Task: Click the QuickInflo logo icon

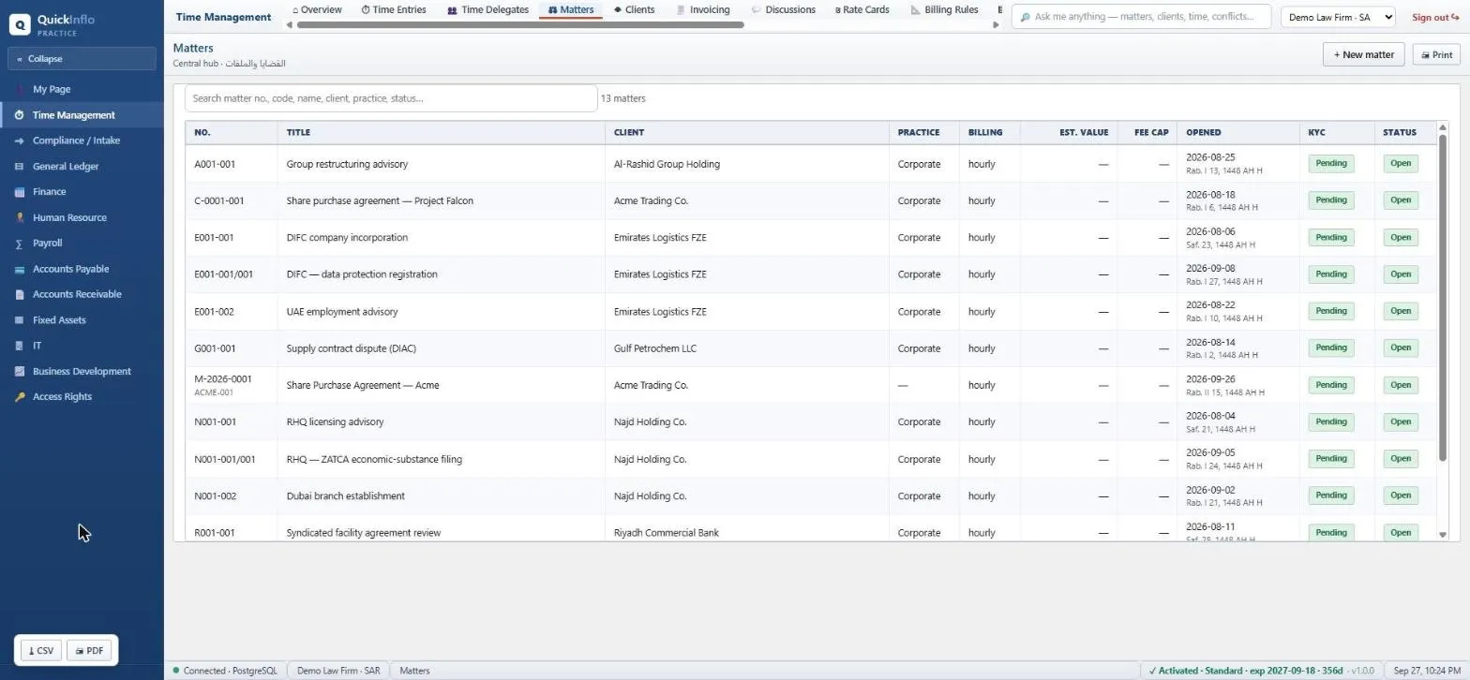Action: (x=20, y=24)
